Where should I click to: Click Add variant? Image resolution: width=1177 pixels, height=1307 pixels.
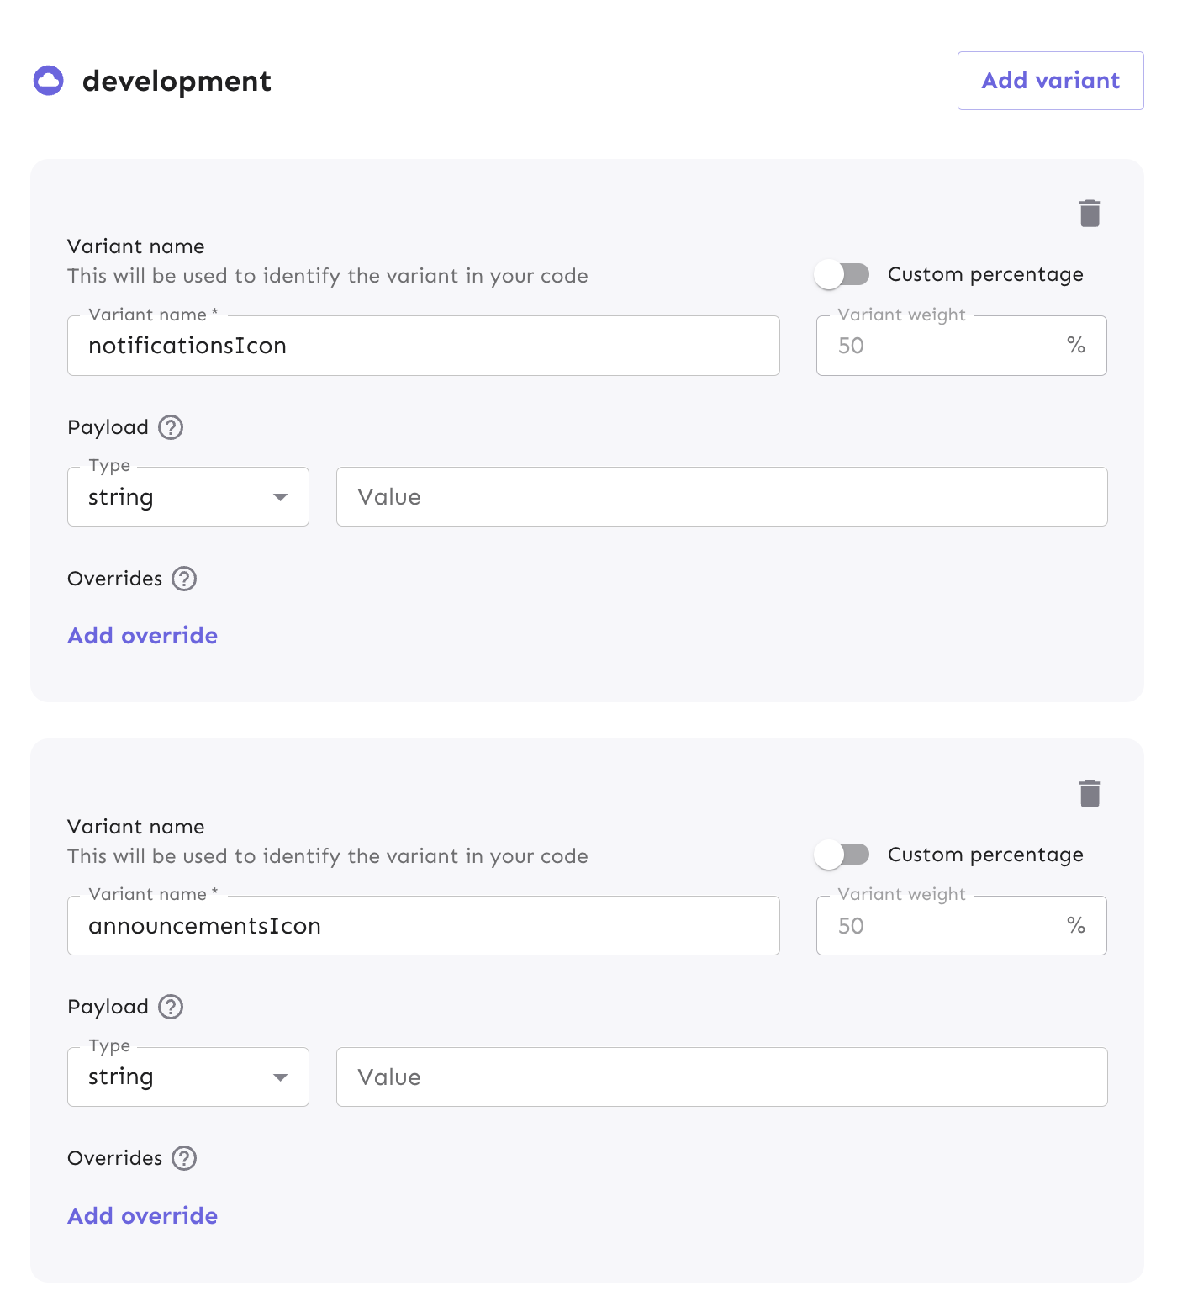pyautogui.click(x=1050, y=80)
